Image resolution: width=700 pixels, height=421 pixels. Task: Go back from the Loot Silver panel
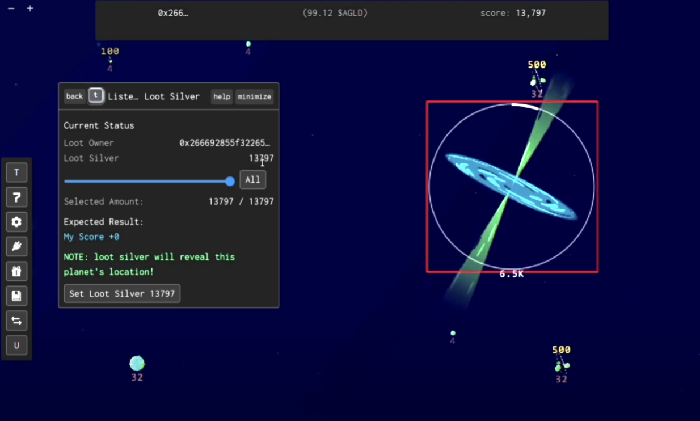click(x=74, y=96)
